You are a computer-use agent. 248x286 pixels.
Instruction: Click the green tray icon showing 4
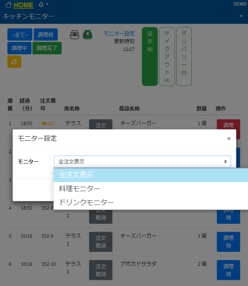point(87,35)
